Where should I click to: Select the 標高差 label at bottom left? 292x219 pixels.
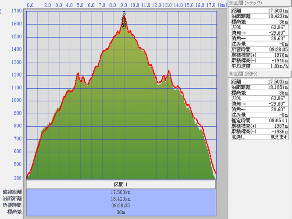[15, 212]
